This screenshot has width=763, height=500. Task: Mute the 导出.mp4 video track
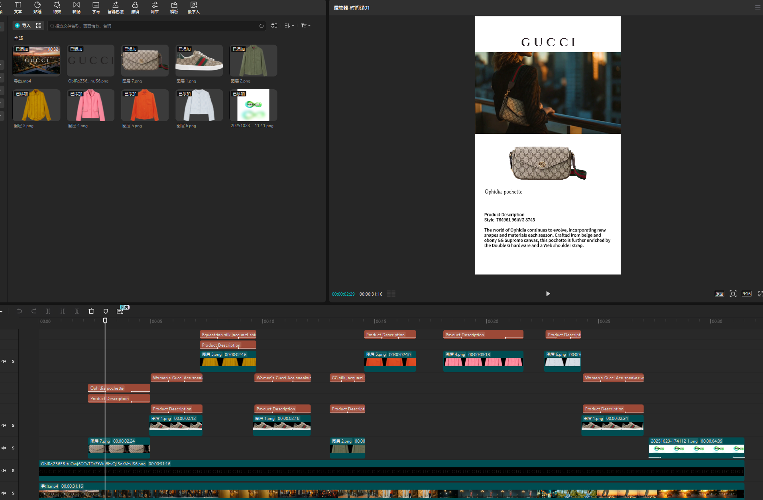4,493
